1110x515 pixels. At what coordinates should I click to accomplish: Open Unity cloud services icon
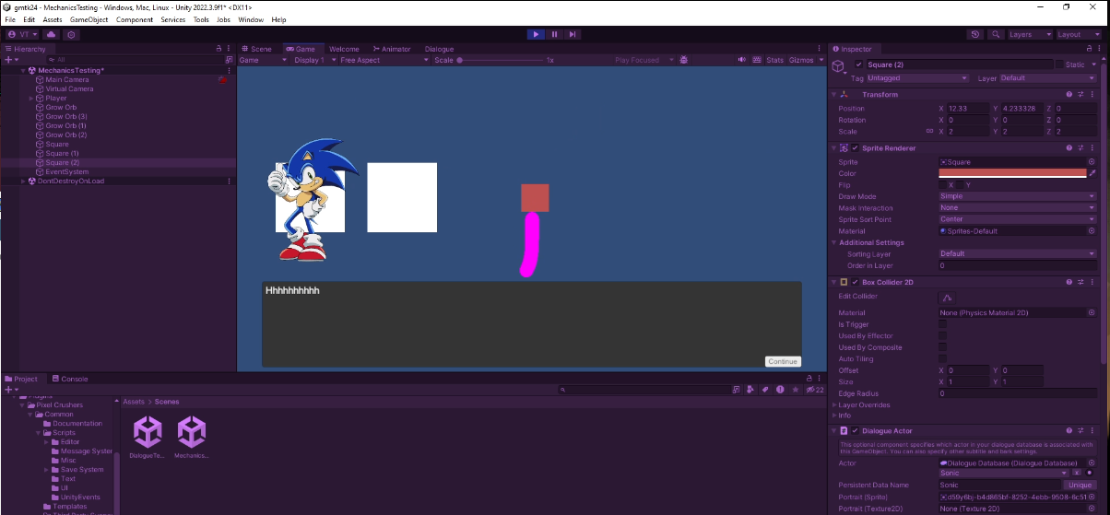pos(51,34)
